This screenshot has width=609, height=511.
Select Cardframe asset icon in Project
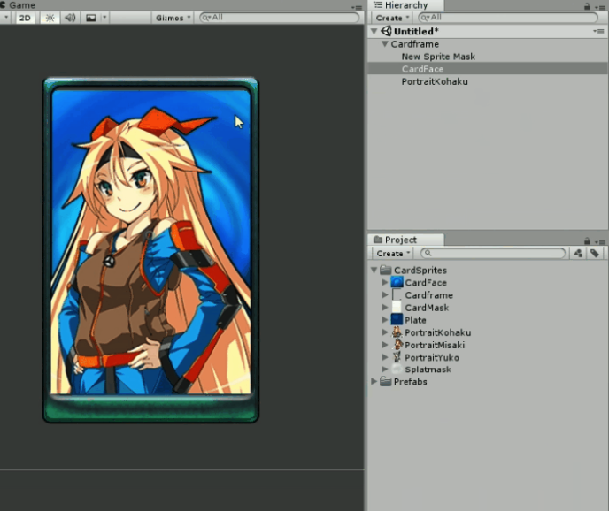click(x=397, y=294)
